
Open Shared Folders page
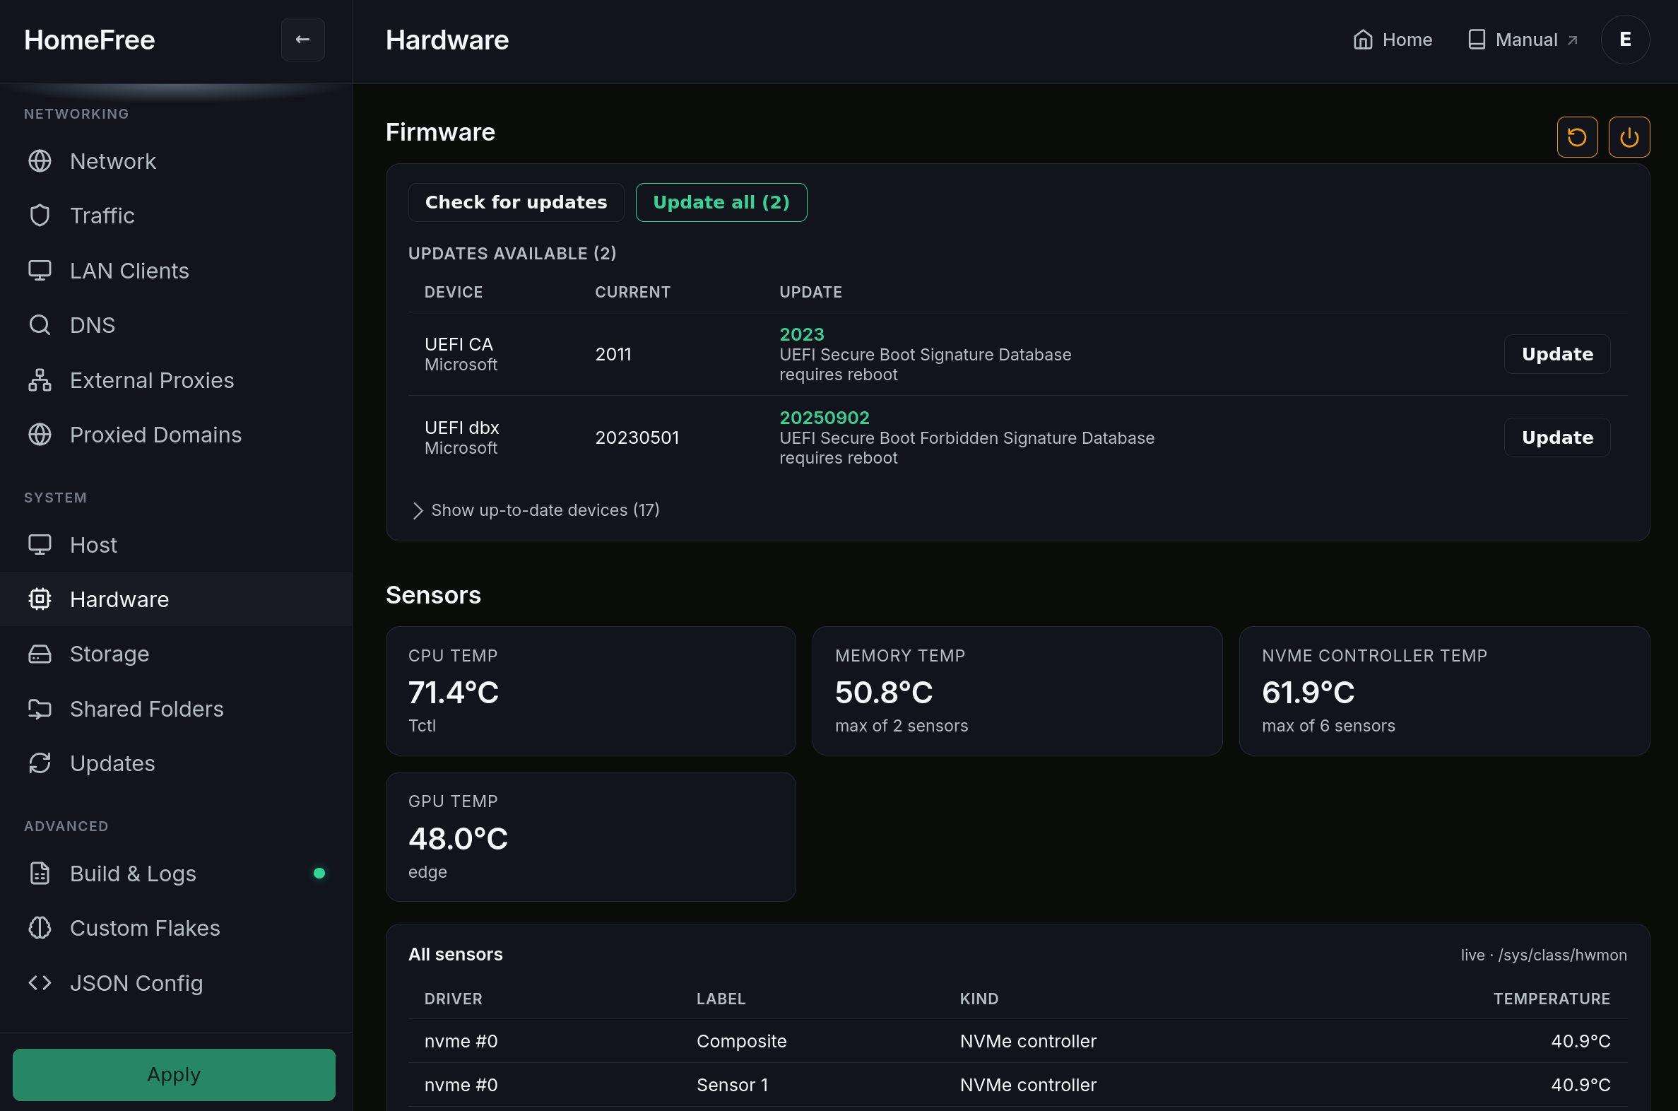[176, 710]
